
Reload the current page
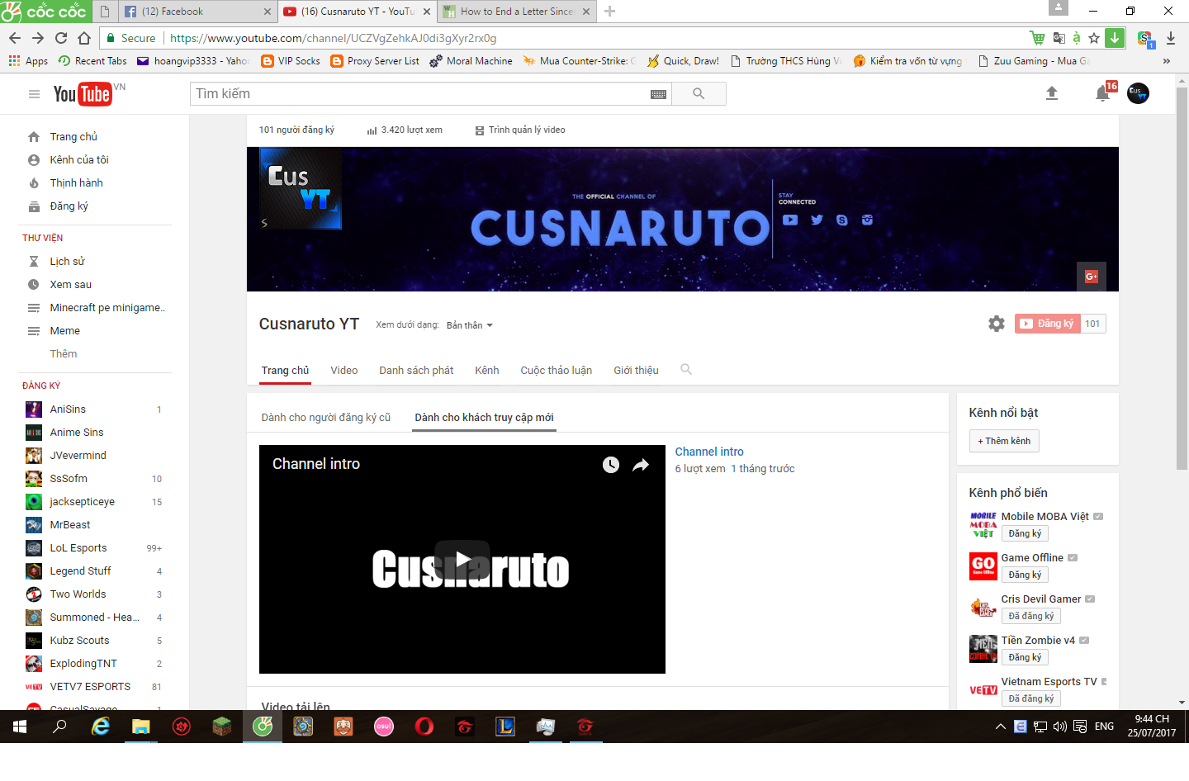[61, 38]
